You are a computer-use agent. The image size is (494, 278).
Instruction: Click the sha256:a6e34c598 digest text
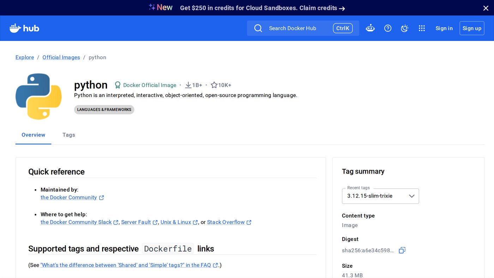tap(368, 250)
